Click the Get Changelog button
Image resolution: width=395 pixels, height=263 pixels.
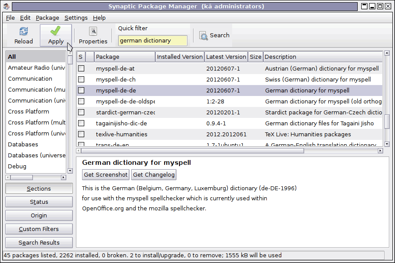point(154,174)
